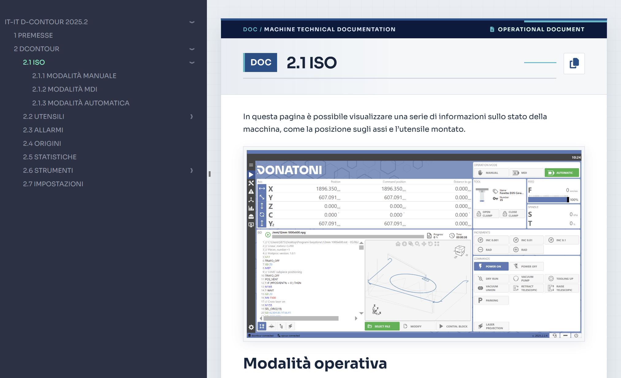The width and height of the screenshot is (621, 378).
Task: Click the sidebar resize handle
Action: pyautogui.click(x=210, y=174)
